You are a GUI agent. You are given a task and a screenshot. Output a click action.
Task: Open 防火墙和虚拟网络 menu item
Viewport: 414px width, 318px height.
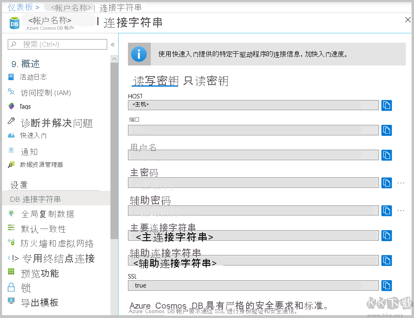click(57, 244)
